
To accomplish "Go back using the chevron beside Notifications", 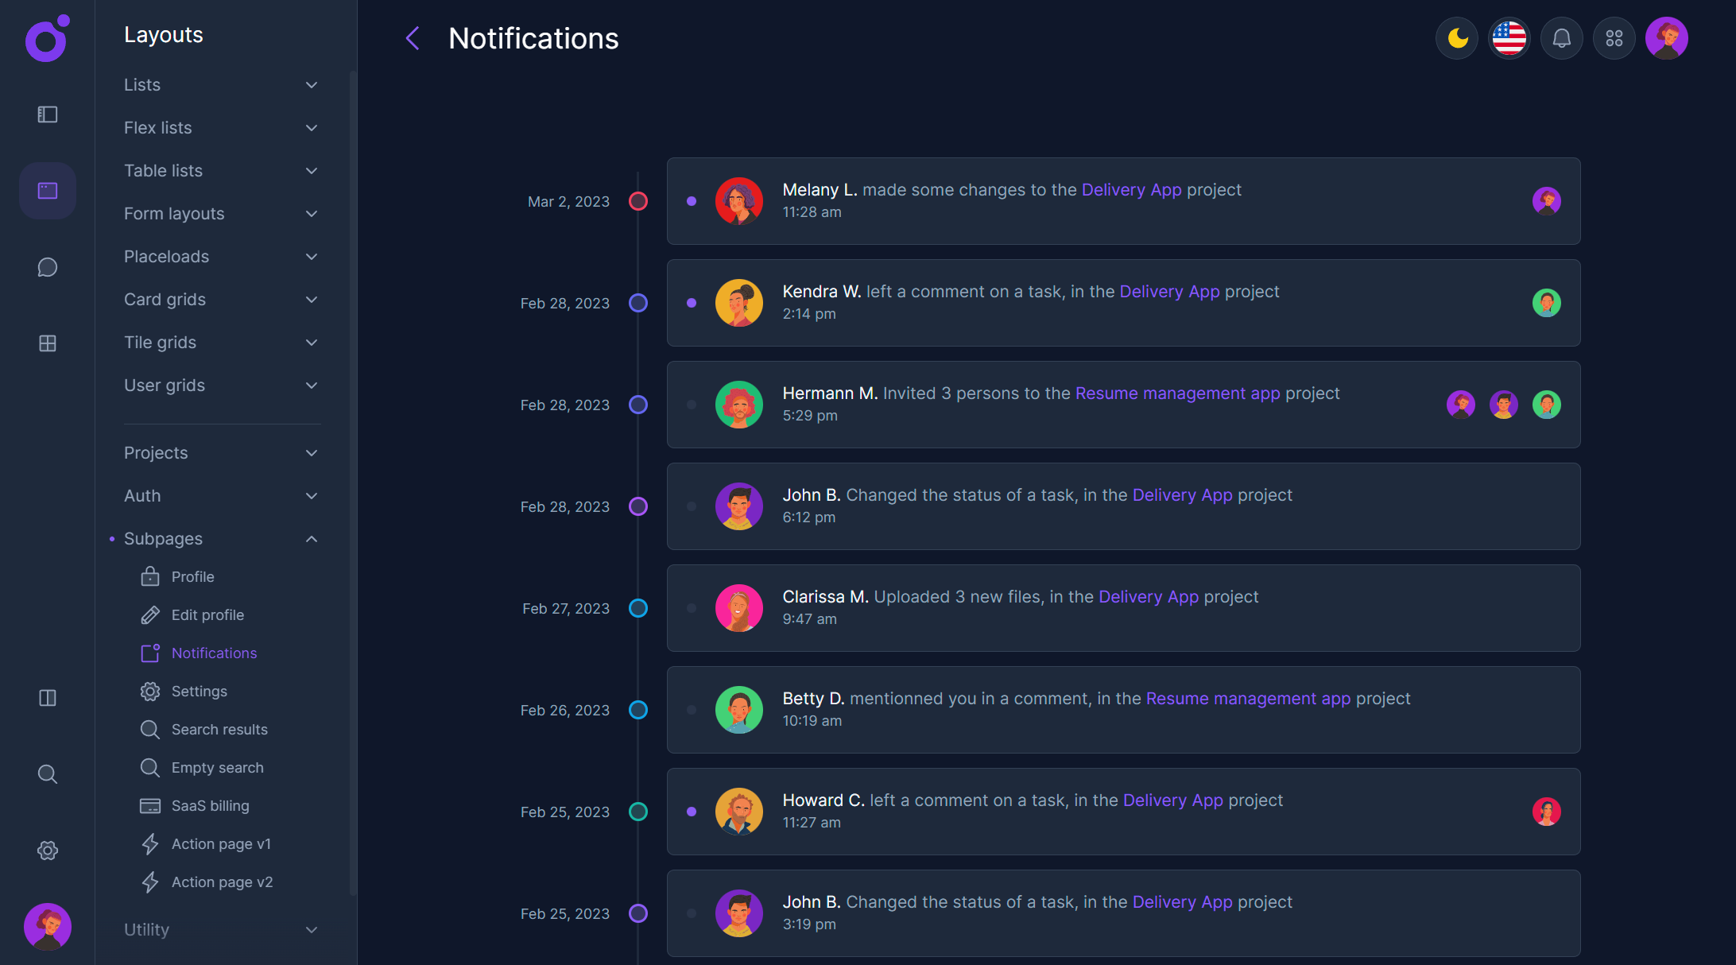I will click(412, 37).
